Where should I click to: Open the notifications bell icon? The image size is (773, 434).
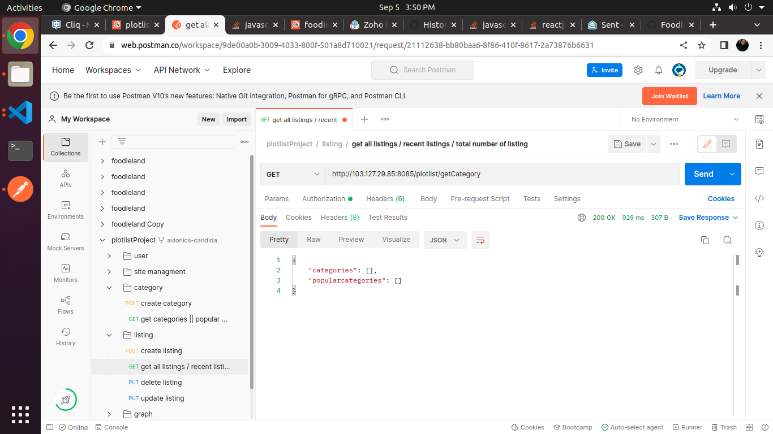[659, 70]
